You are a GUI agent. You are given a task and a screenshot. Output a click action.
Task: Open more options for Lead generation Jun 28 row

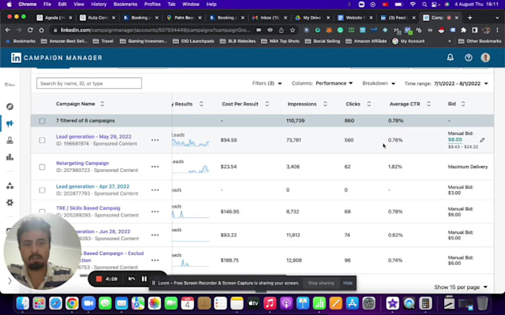pyautogui.click(x=155, y=235)
